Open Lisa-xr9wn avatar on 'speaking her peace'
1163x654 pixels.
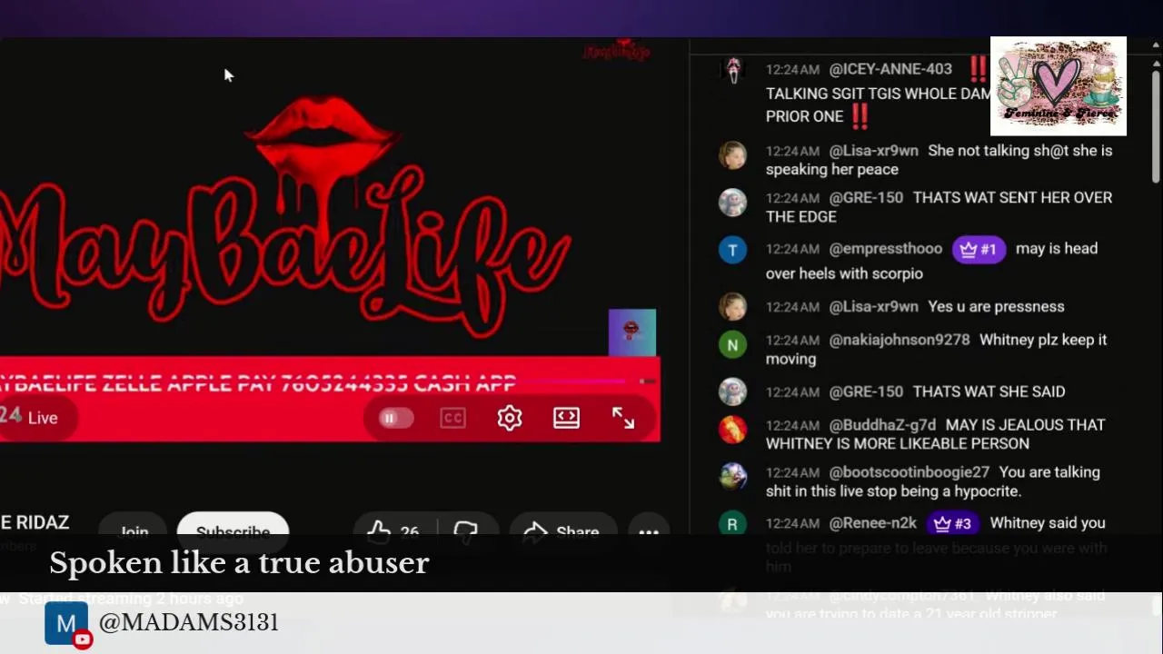pyautogui.click(x=732, y=154)
